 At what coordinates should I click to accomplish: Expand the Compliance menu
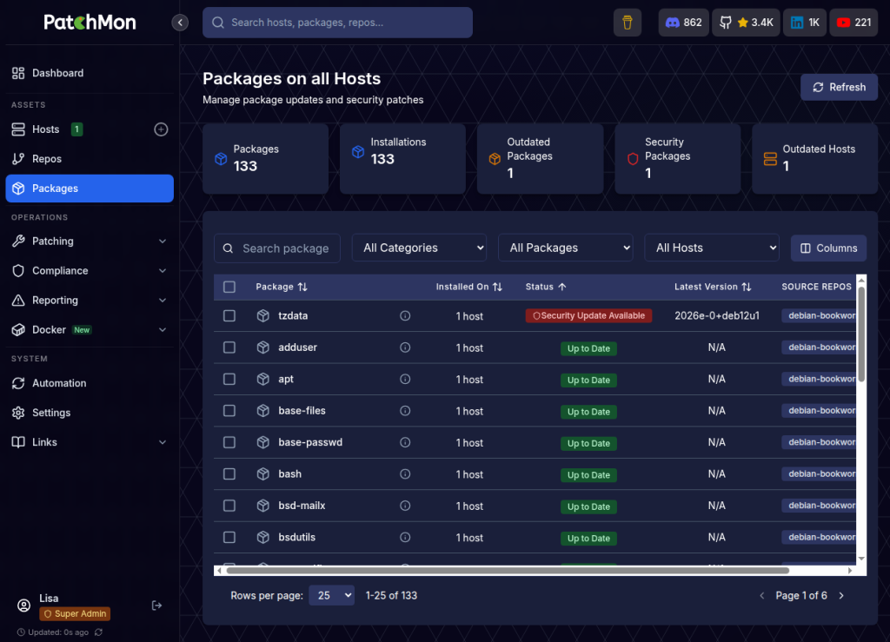90,270
